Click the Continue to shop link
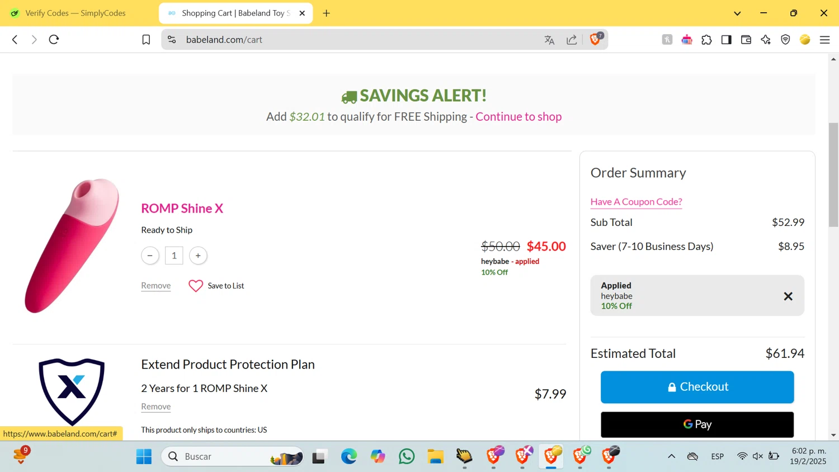 click(x=519, y=116)
